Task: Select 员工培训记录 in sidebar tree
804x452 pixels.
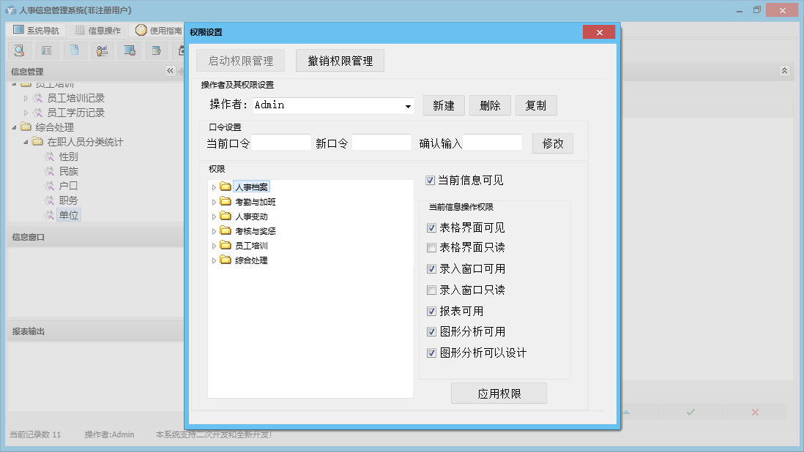Action: pos(76,98)
